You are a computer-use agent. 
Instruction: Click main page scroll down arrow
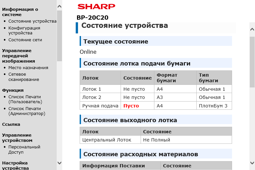click(252, 163)
